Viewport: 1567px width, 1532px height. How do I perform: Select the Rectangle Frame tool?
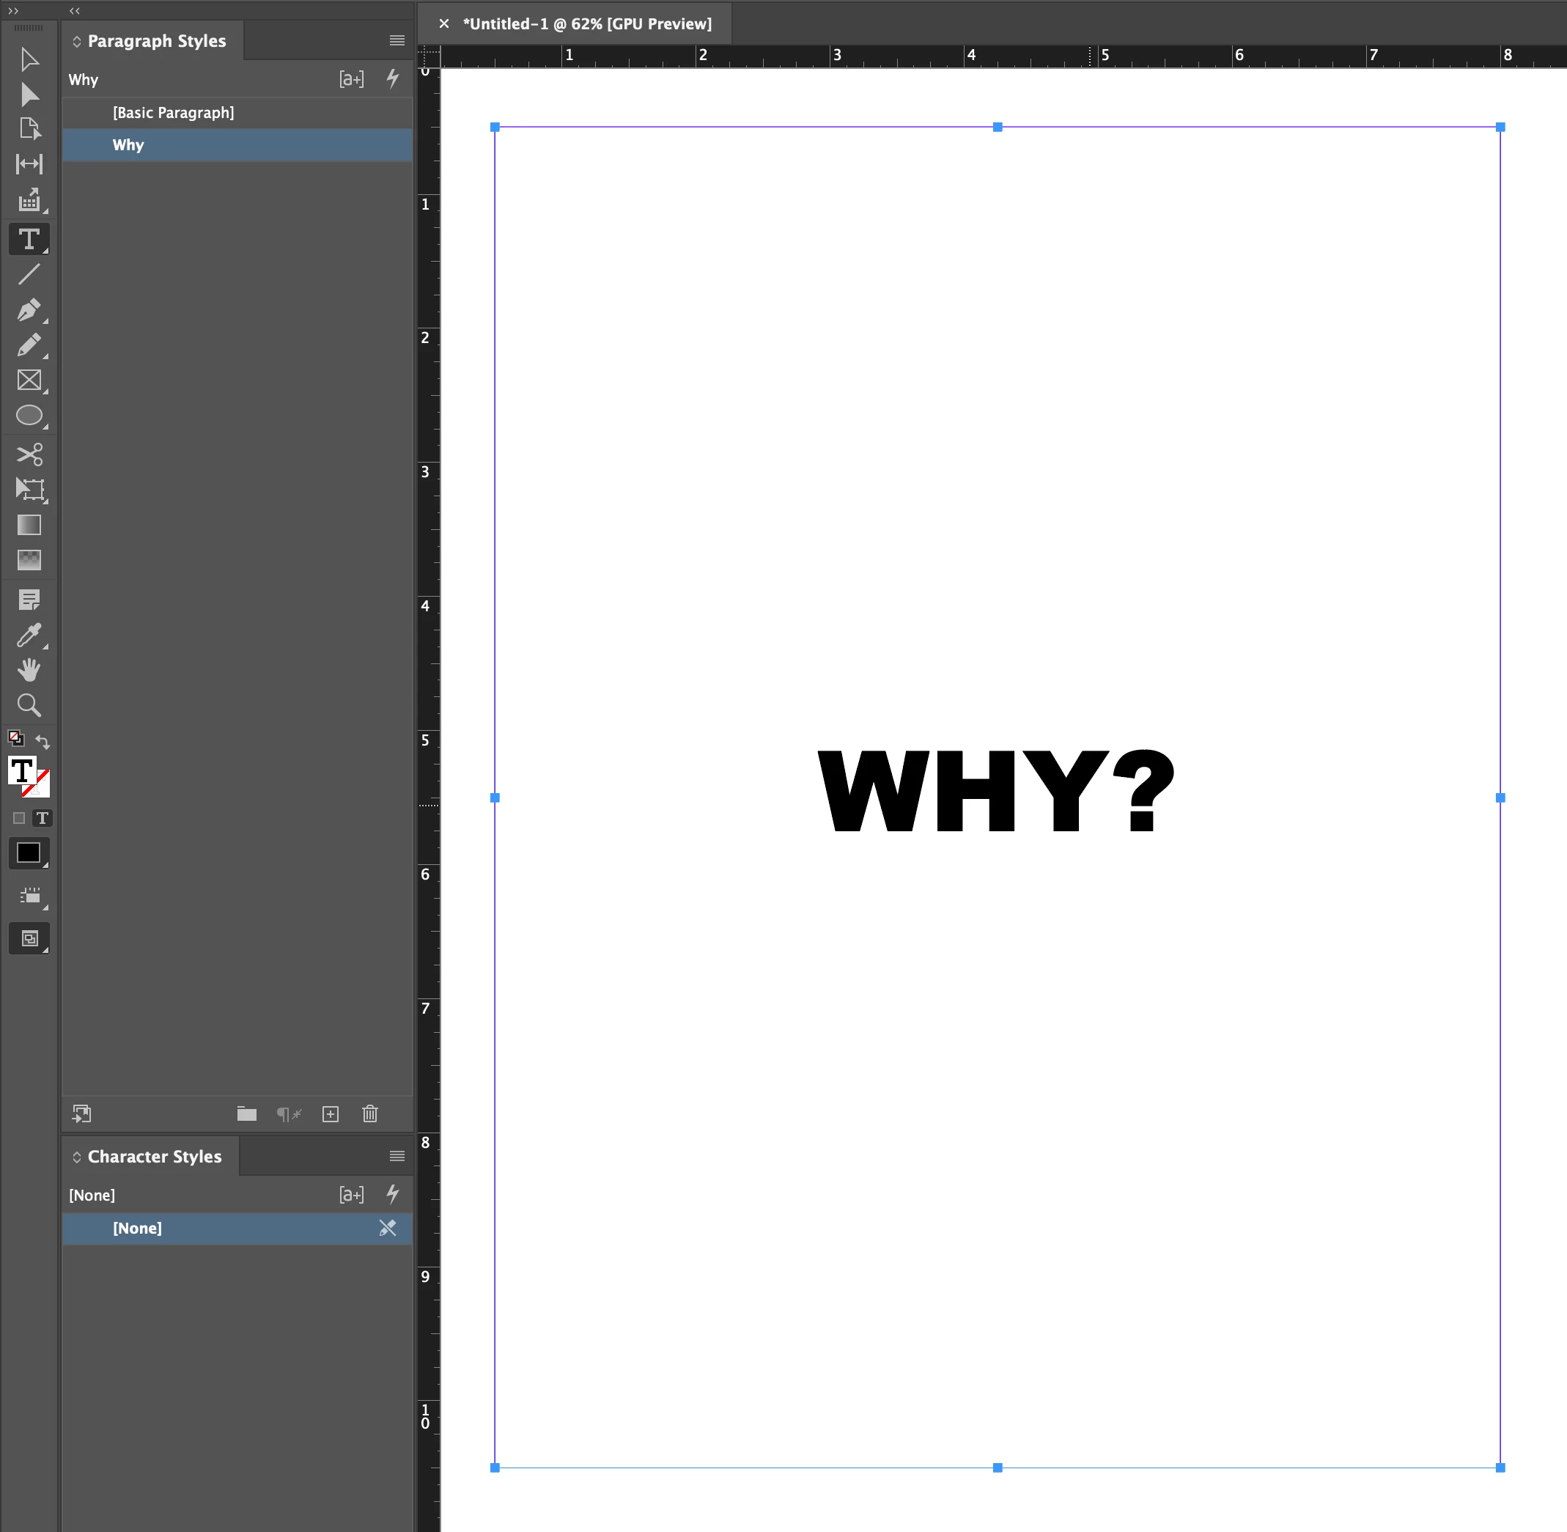pos(29,380)
